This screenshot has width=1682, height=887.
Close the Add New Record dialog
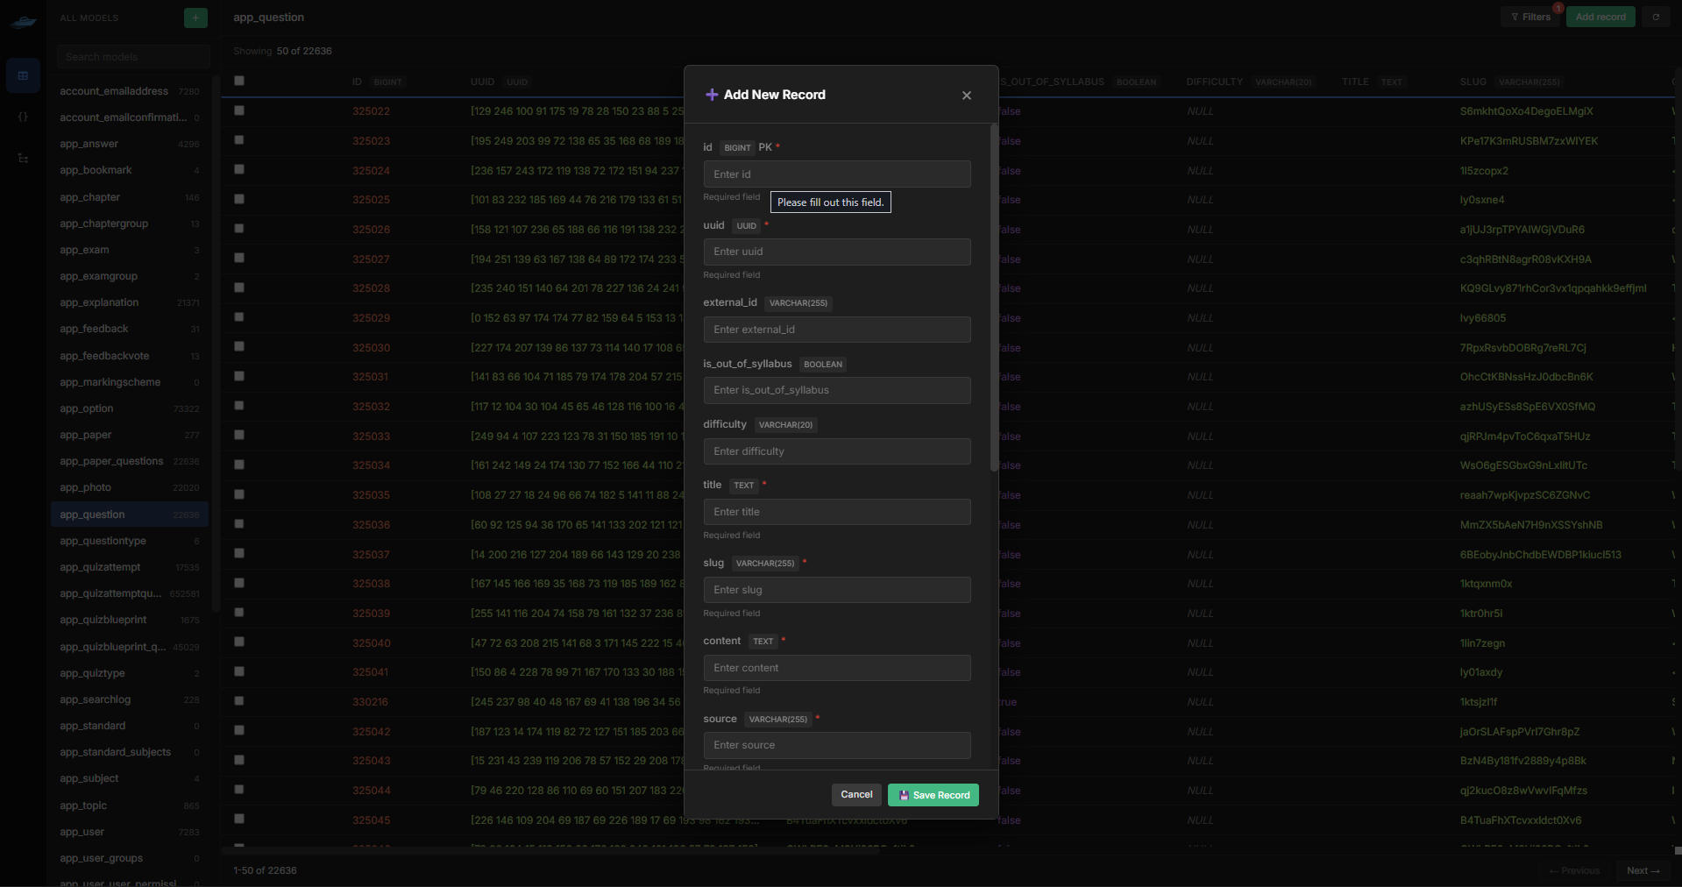(x=966, y=96)
